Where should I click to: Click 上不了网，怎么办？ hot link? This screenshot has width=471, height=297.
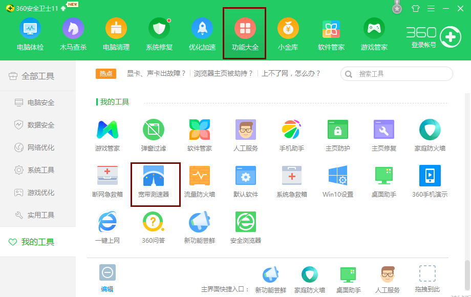click(291, 74)
